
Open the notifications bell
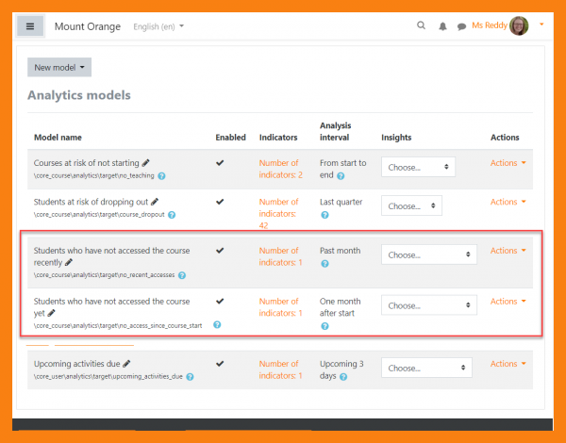pos(441,26)
